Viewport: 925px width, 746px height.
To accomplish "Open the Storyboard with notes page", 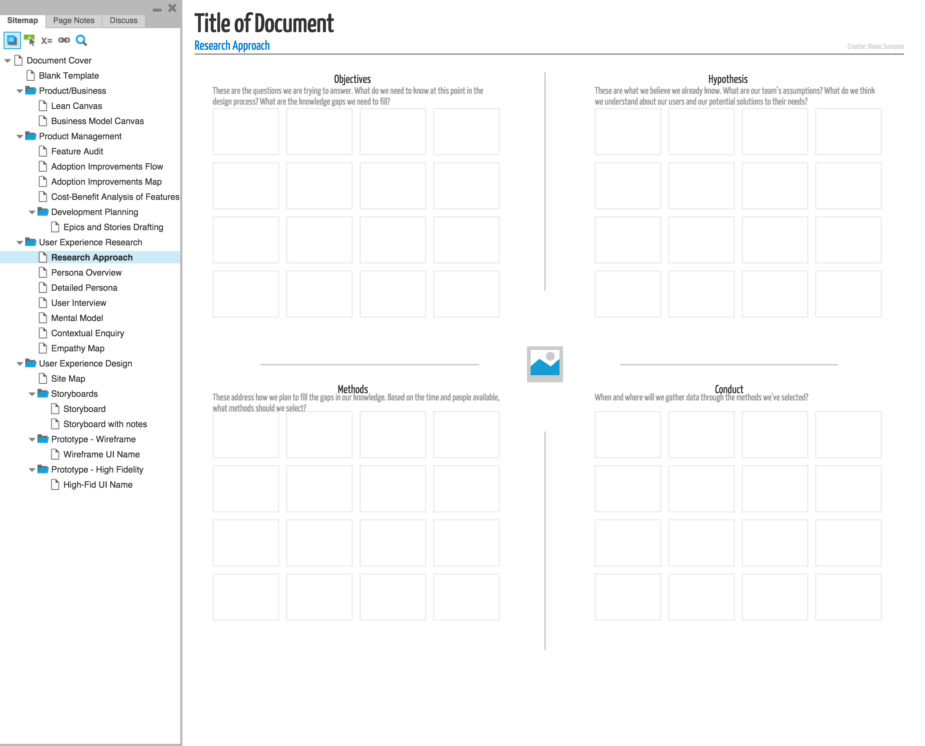I will pos(105,424).
